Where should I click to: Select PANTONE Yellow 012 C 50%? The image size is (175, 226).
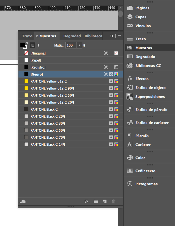pyautogui.click(x=71, y=95)
